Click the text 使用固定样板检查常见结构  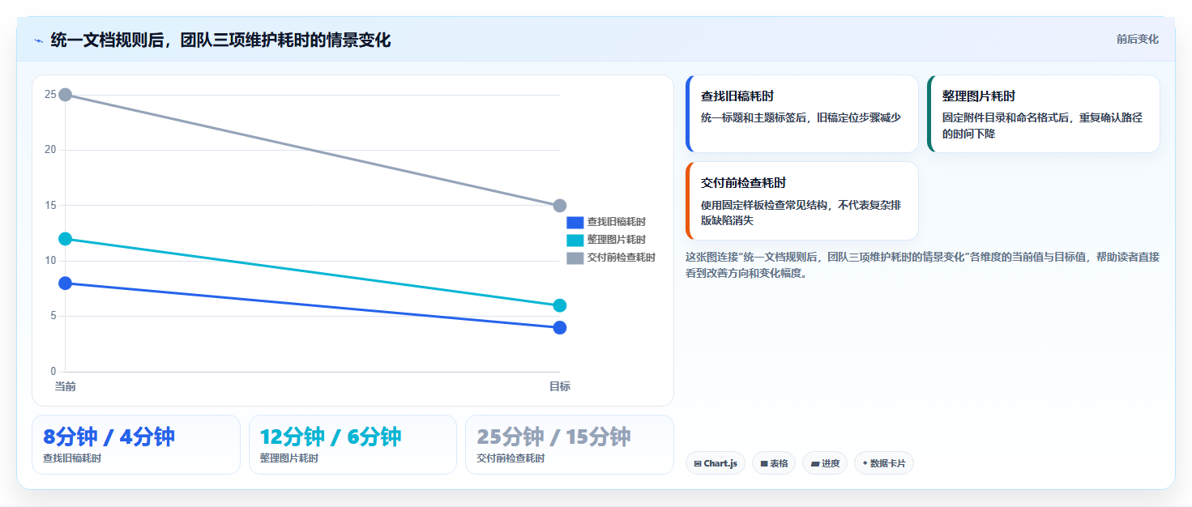coord(763,205)
